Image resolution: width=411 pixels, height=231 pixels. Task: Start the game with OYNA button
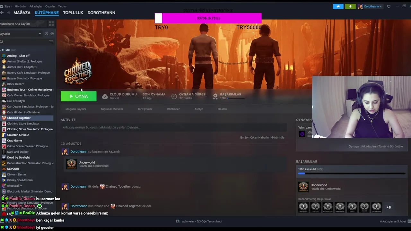click(x=78, y=96)
